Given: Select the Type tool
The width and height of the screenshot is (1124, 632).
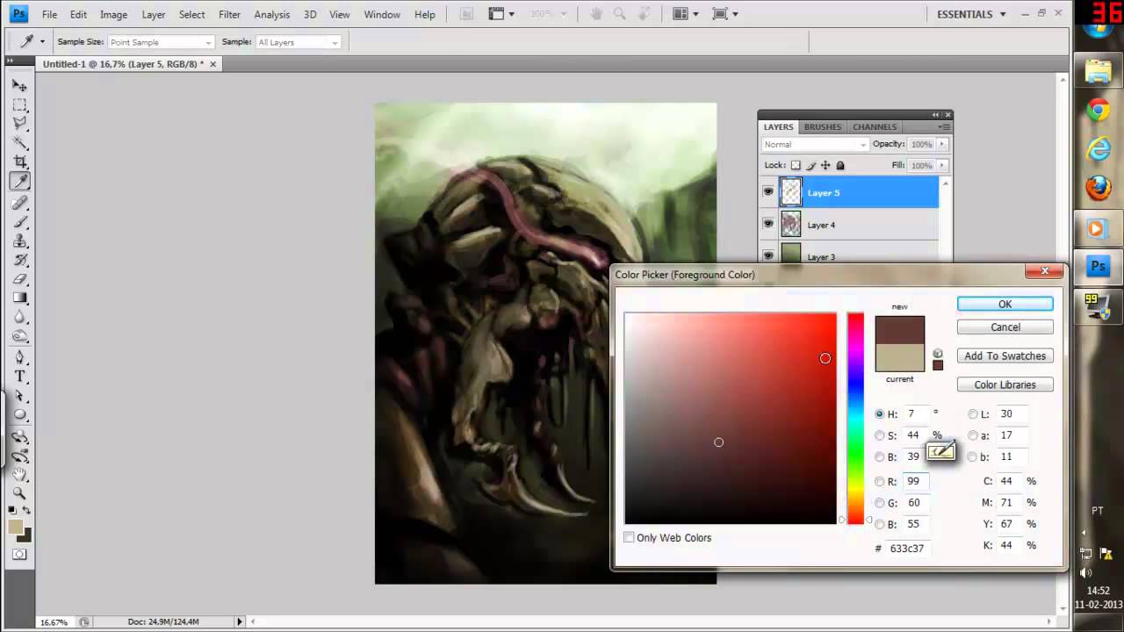Looking at the screenshot, I should pos(19,377).
